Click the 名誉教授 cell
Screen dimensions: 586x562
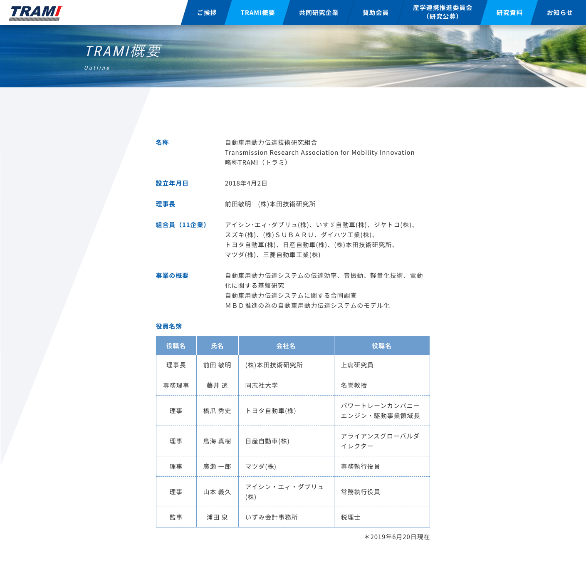(382, 385)
